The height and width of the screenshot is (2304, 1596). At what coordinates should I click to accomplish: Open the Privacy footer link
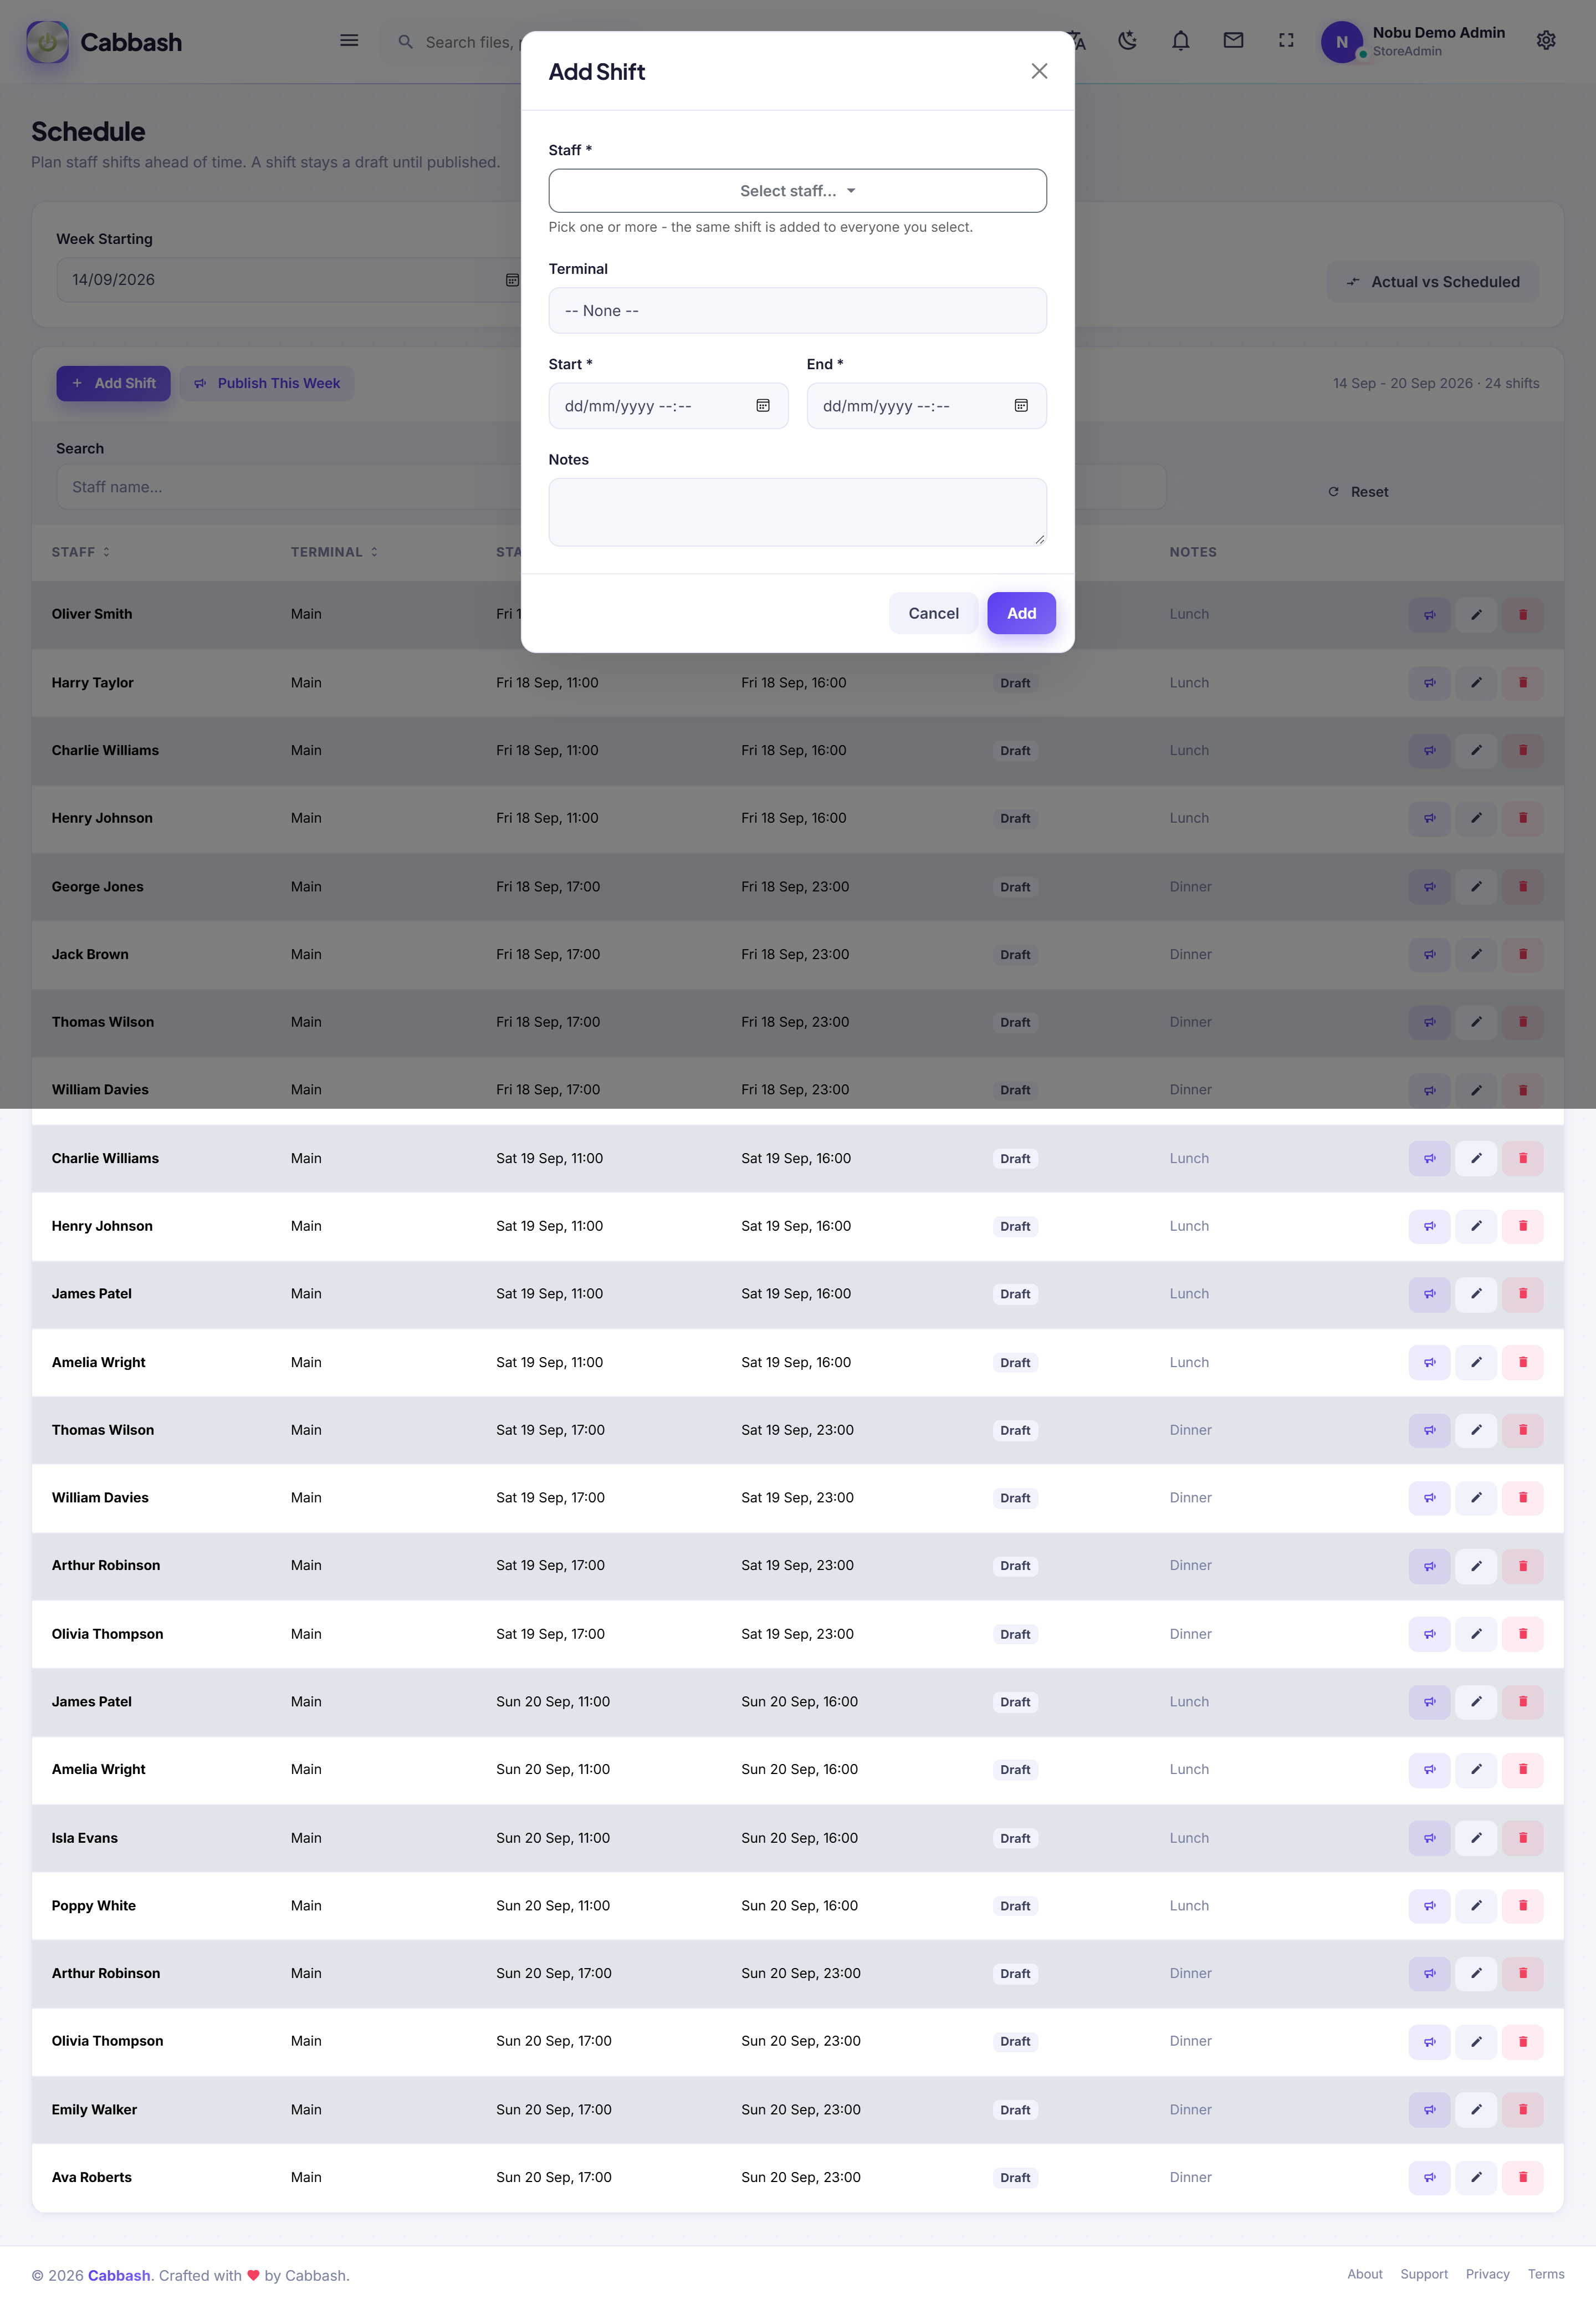(1487, 2275)
